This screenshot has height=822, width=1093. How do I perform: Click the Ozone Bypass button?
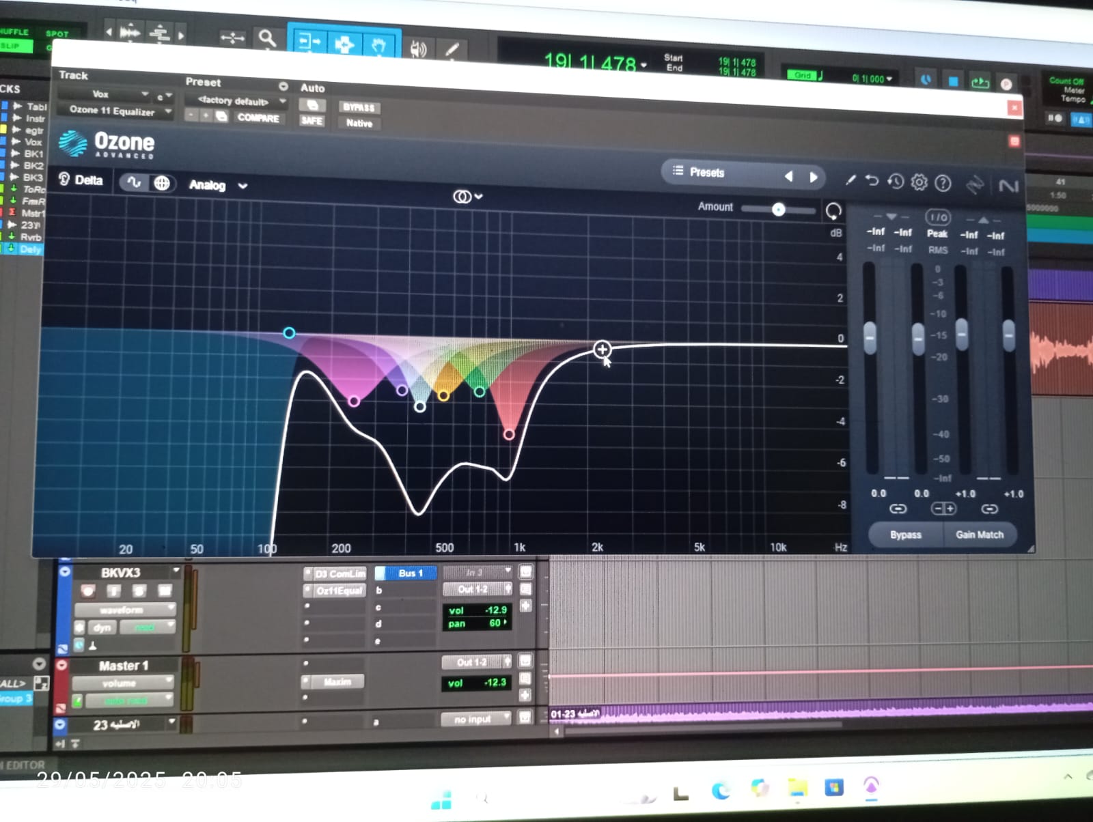(906, 535)
